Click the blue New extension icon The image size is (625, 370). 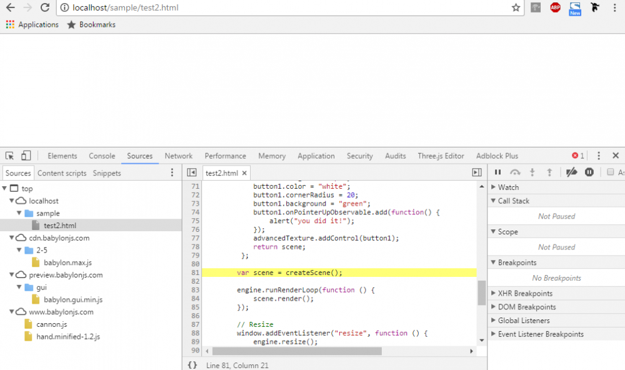click(x=575, y=8)
